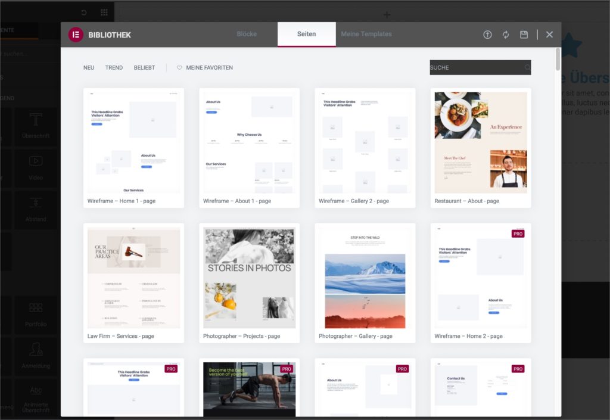Select the Portfolio widget in background panel
610x420 pixels.
pos(36,314)
